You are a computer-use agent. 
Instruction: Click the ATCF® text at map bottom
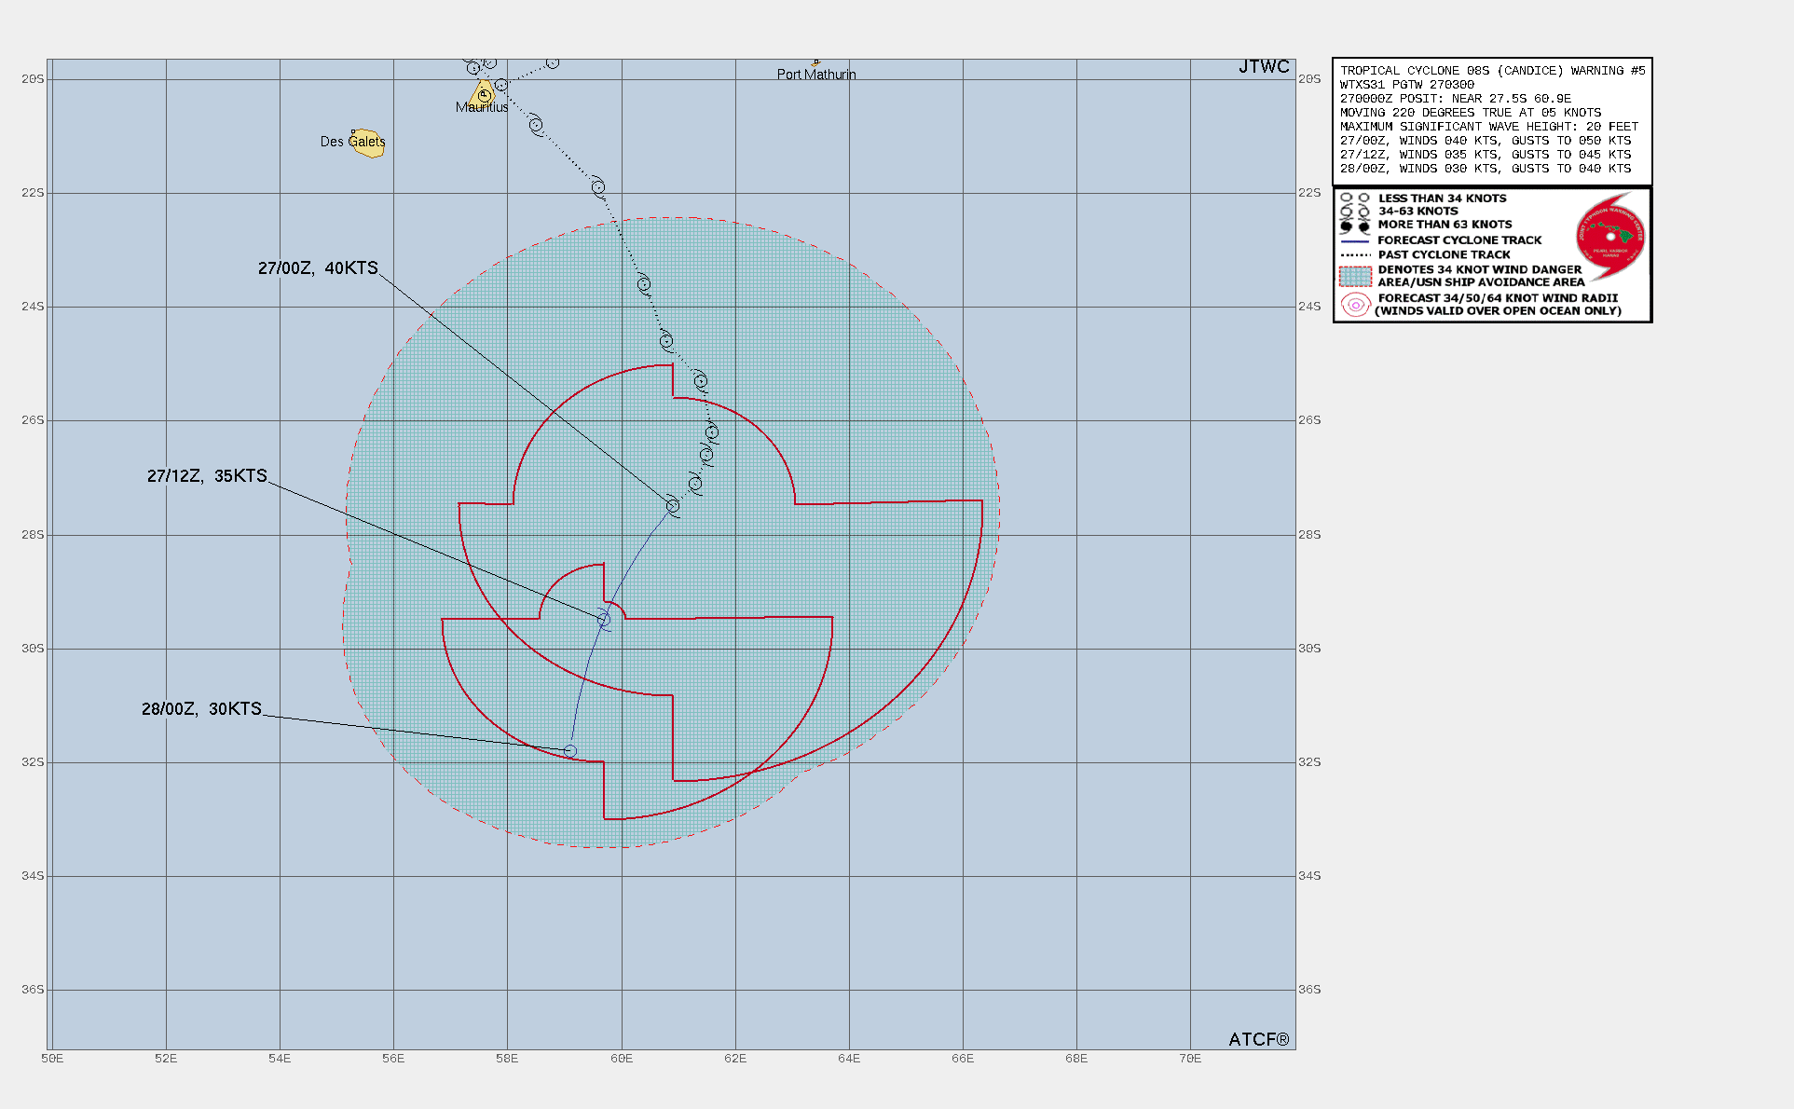coord(1258,1039)
